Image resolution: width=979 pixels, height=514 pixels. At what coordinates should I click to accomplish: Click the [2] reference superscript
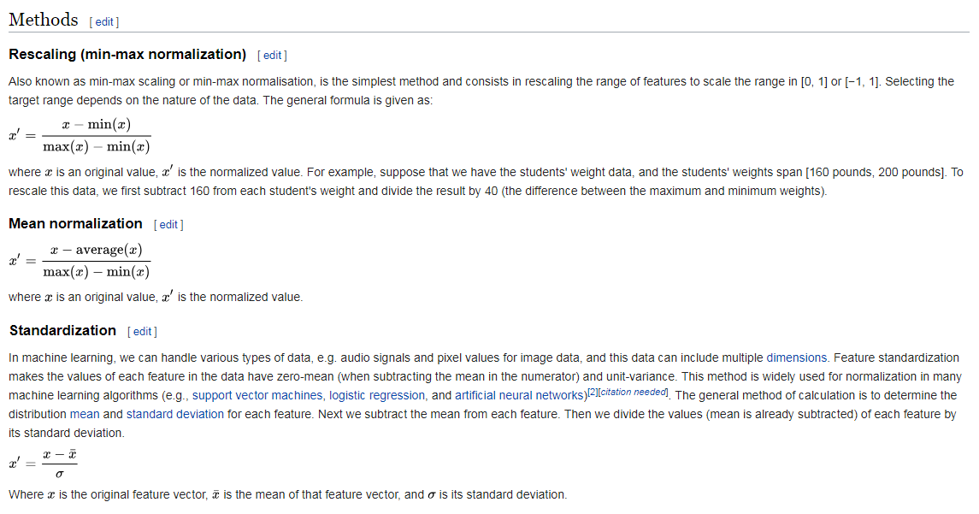tap(593, 392)
